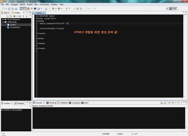
Task: Click the Save All toolbar icon
Action: [13, 9]
